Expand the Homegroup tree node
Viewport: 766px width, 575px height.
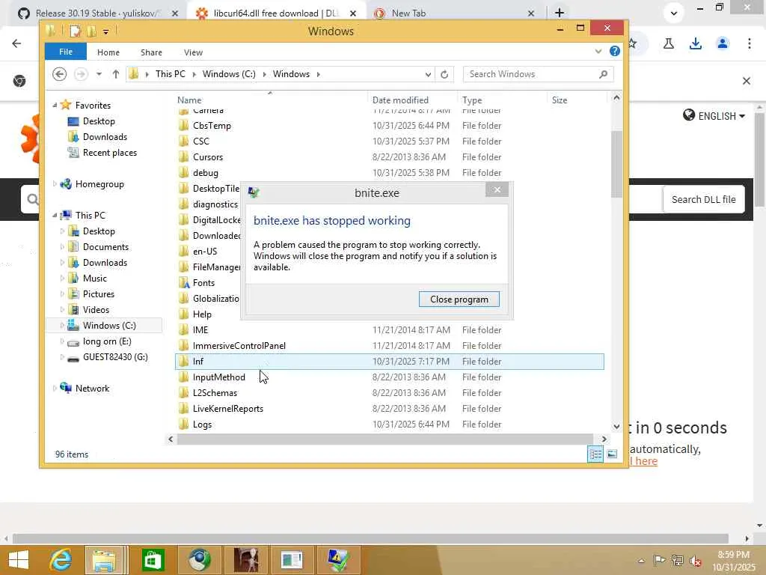coord(55,184)
